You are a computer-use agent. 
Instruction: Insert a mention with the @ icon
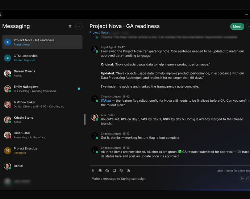121,171
